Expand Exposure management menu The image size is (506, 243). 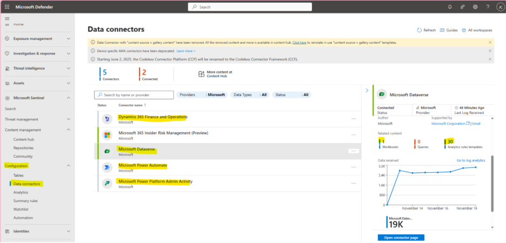pos(68,39)
